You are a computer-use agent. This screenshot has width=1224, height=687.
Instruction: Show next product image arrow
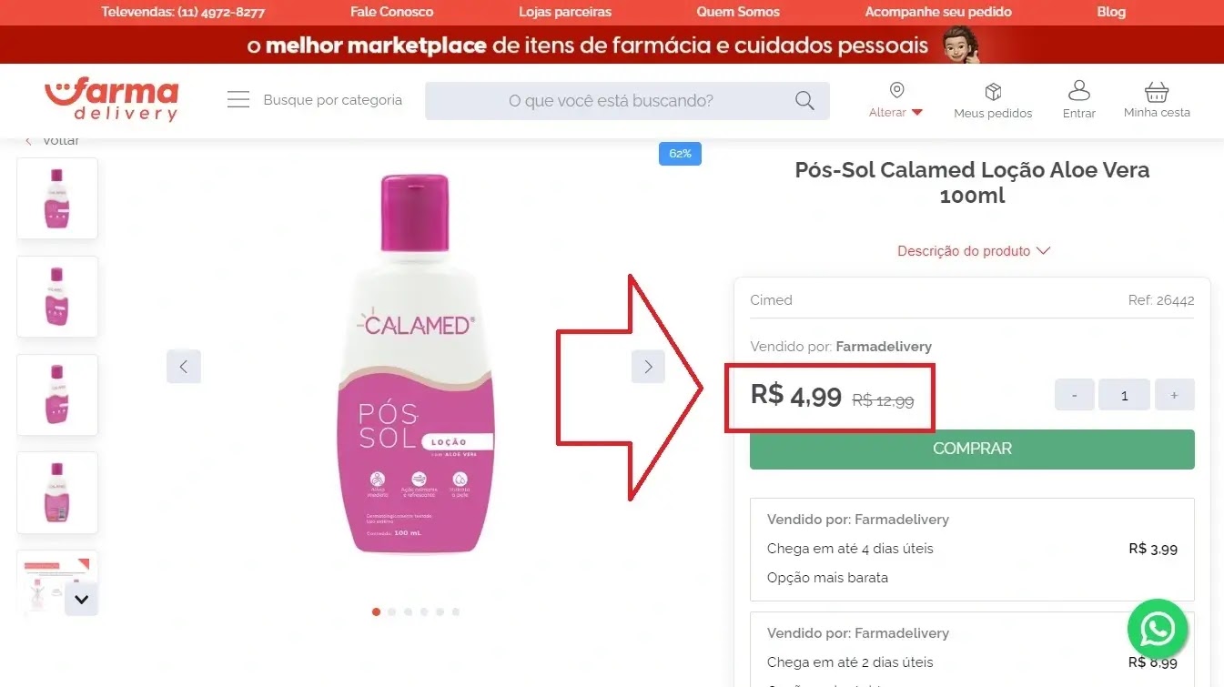pyautogui.click(x=648, y=367)
